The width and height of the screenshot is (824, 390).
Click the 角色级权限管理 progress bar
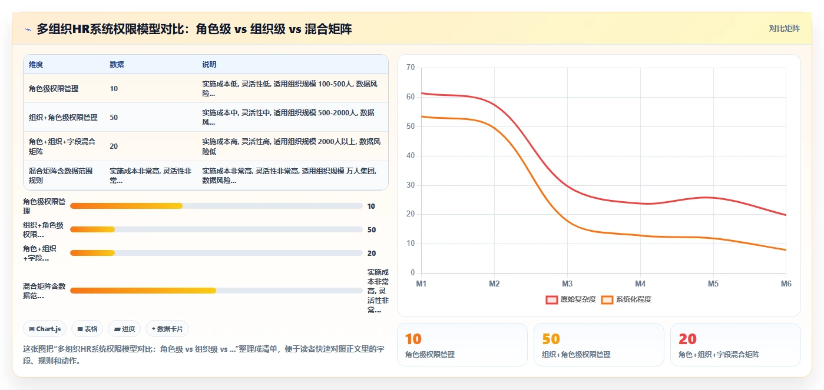(216, 206)
